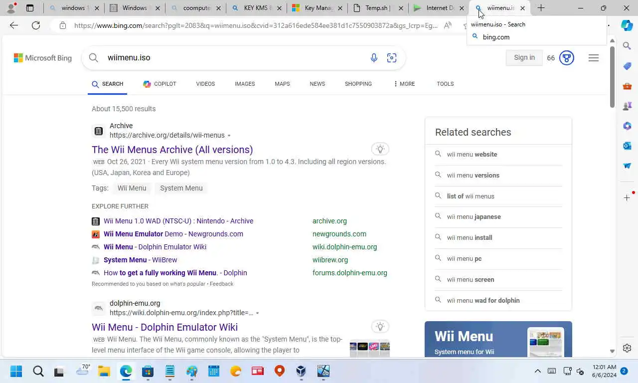Image resolution: width=638 pixels, height=383 pixels.
Task: Open Windows Start menu
Action: (16, 371)
